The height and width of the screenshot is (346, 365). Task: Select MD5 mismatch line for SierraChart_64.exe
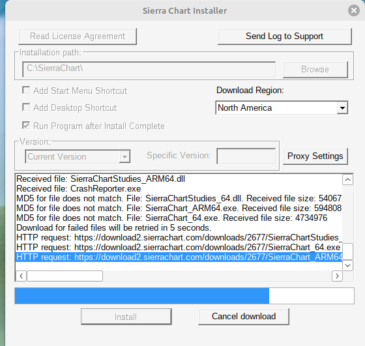(x=179, y=218)
